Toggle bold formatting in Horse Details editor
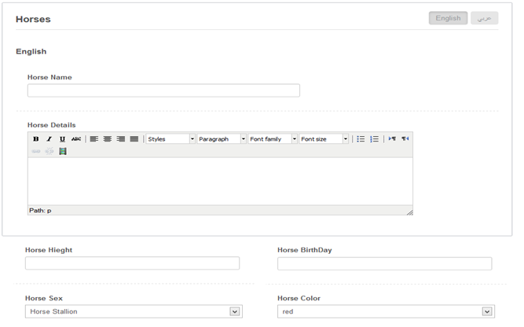This screenshot has width=524, height=327. [36, 139]
